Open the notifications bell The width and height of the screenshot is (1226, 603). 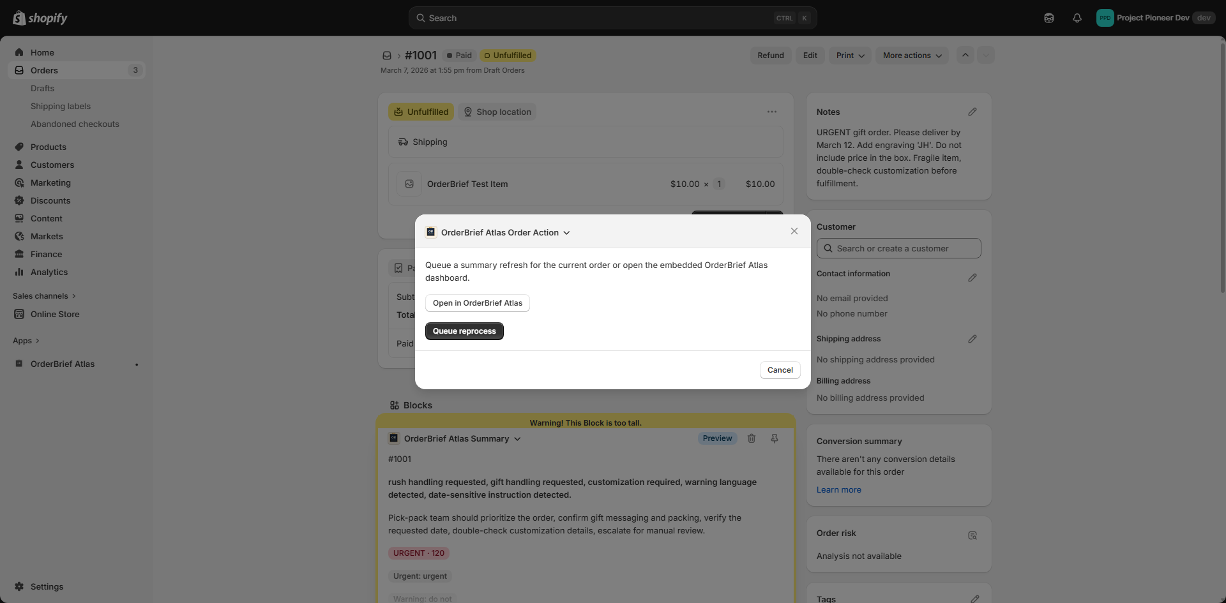[x=1077, y=18]
